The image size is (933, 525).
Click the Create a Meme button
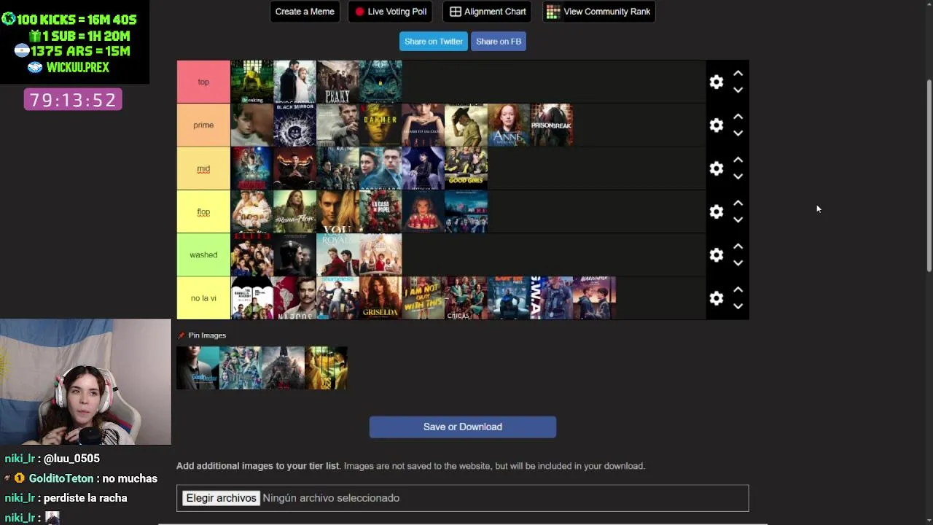305,12
